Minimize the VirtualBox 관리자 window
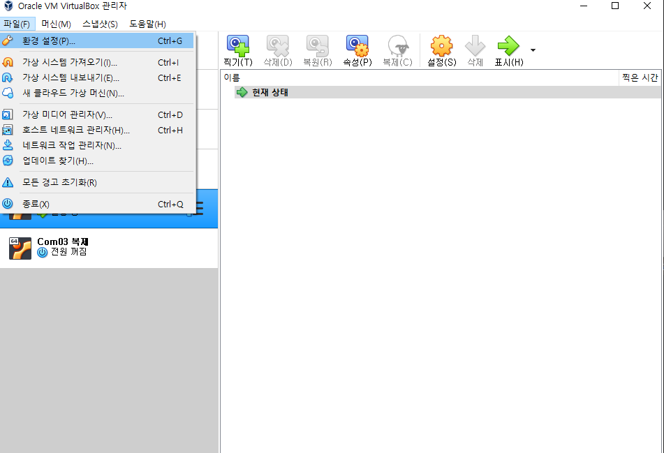Viewport: 664px width, 453px height. pos(584,6)
